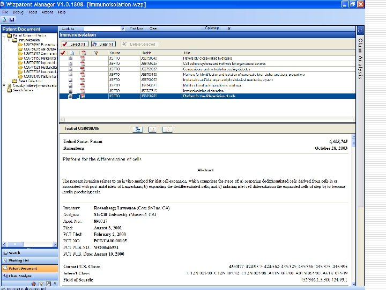Open the Tools menu
The image size is (386, 290).
pyautogui.click(x=33, y=12)
